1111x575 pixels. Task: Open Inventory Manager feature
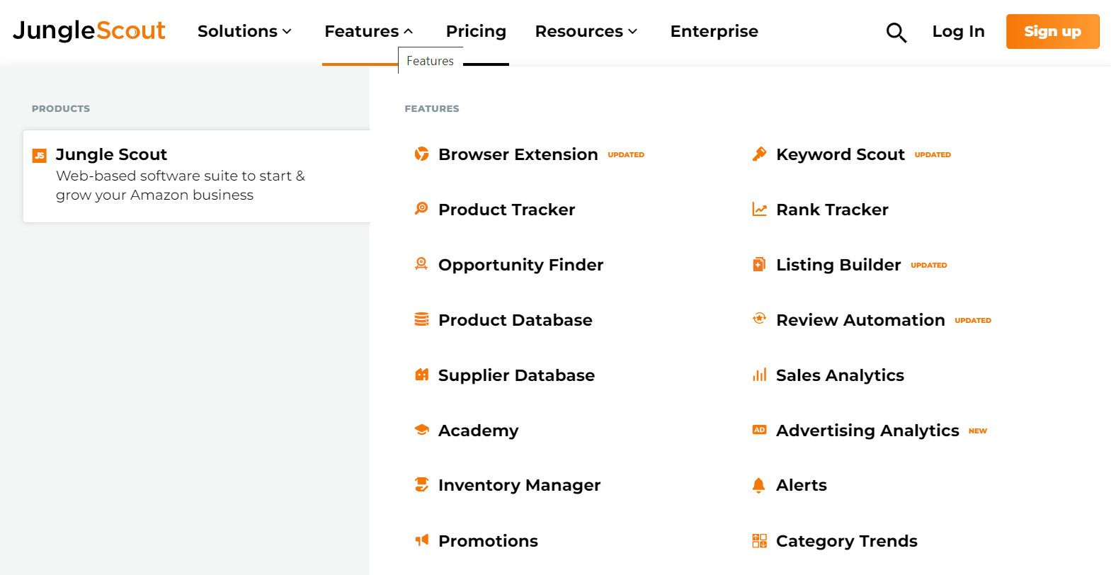[519, 485]
